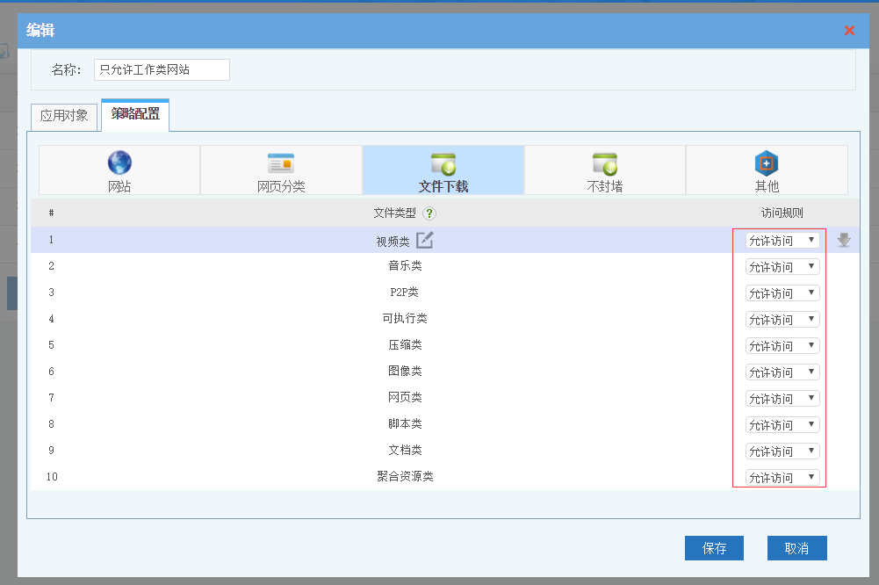Viewport: 879px width, 585px height.
Task: Click the 保存 button
Action: pyautogui.click(x=714, y=548)
